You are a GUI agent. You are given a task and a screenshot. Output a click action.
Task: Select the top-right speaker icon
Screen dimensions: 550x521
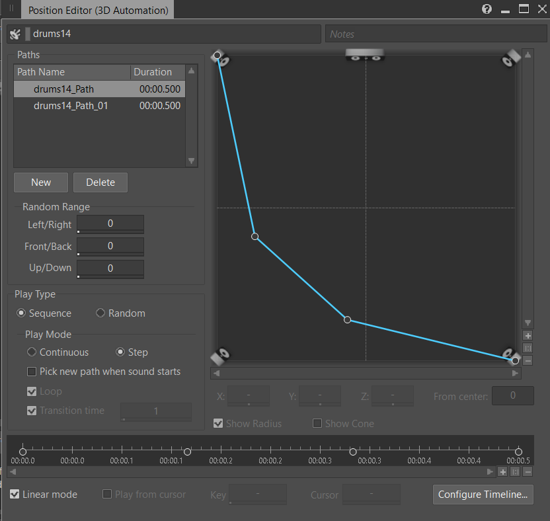tap(511, 58)
